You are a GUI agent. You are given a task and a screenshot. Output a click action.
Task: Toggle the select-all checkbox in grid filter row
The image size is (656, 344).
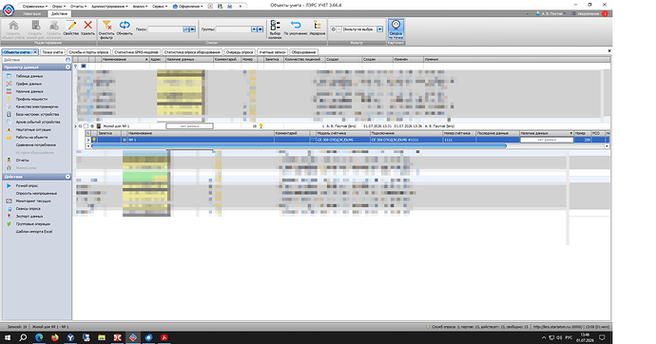pos(84,66)
